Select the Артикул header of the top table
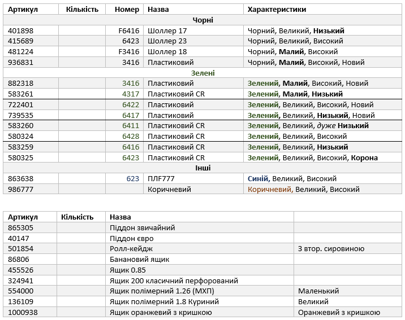The height and width of the screenshot is (320, 405). (x=31, y=9)
